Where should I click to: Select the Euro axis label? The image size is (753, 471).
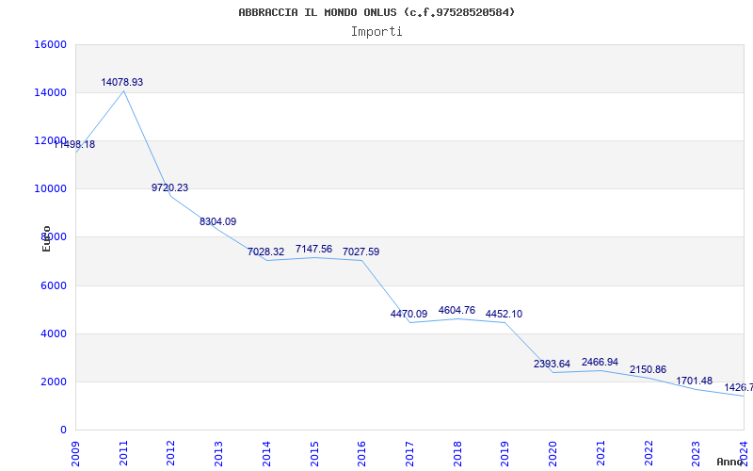click(46, 239)
